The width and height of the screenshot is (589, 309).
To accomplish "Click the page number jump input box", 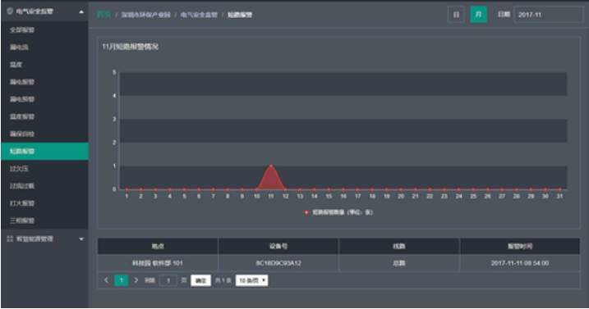I will coord(168,280).
